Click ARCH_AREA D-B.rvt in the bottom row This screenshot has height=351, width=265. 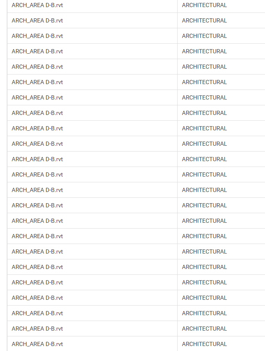37,344
